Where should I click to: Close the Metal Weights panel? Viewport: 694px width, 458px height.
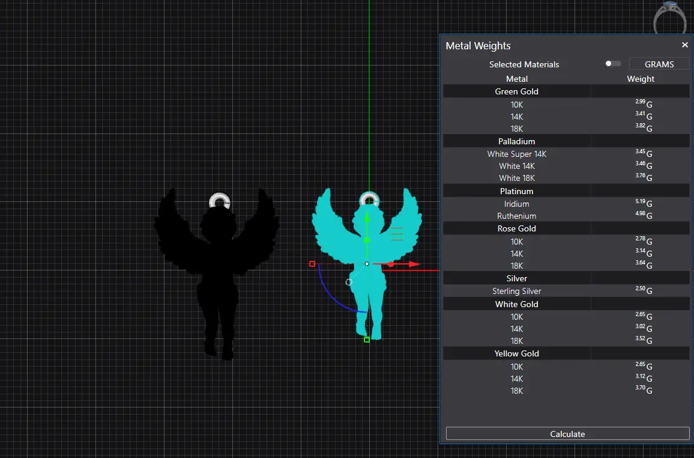pyautogui.click(x=684, y=45)
